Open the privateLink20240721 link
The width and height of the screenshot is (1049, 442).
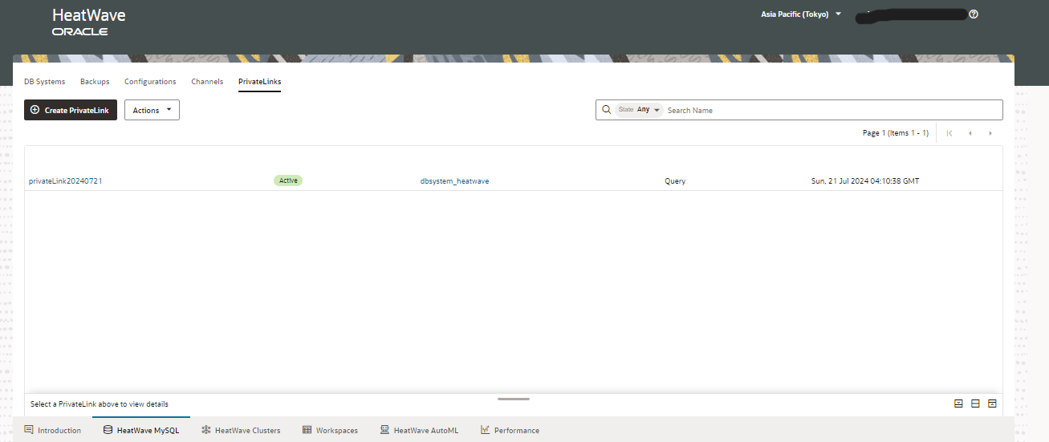point(66,181)
